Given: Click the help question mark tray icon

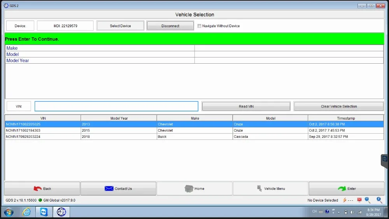Looking at the screenshot, I should point(327,212).
